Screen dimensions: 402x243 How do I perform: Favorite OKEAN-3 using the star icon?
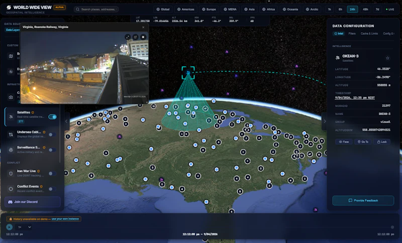387,58
